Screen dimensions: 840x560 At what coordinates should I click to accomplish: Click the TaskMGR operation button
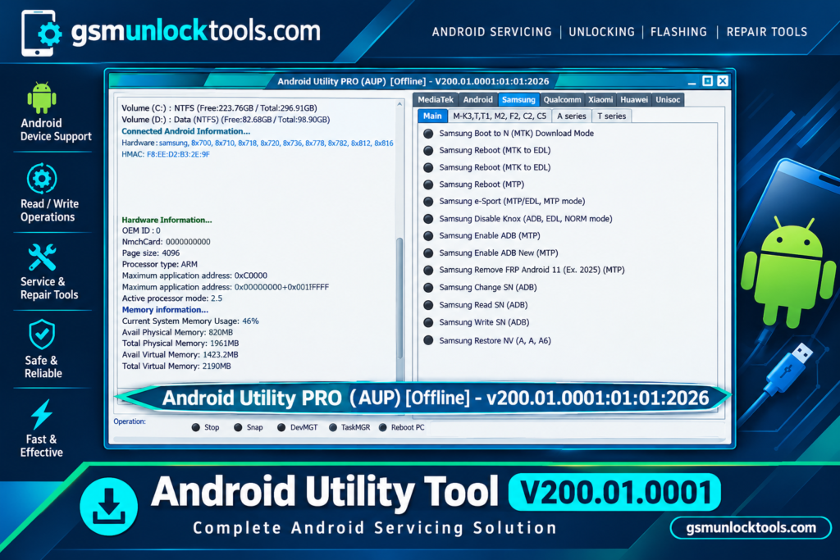[x=349, y=427]
